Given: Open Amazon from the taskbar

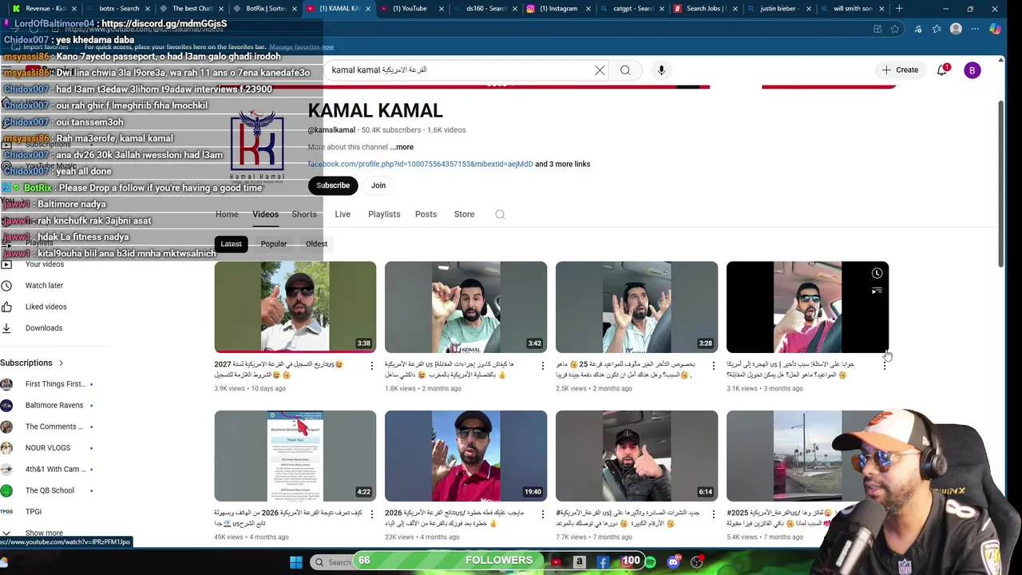Looking at the screenshot, I should click(x=580, y=562).
